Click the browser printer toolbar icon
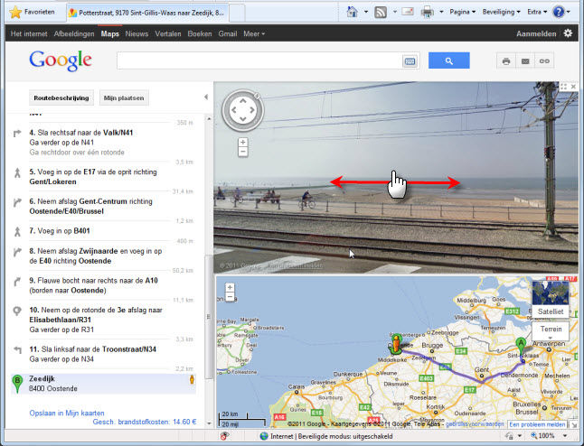Viewport: 584px width, 446px height. [428, 13]
